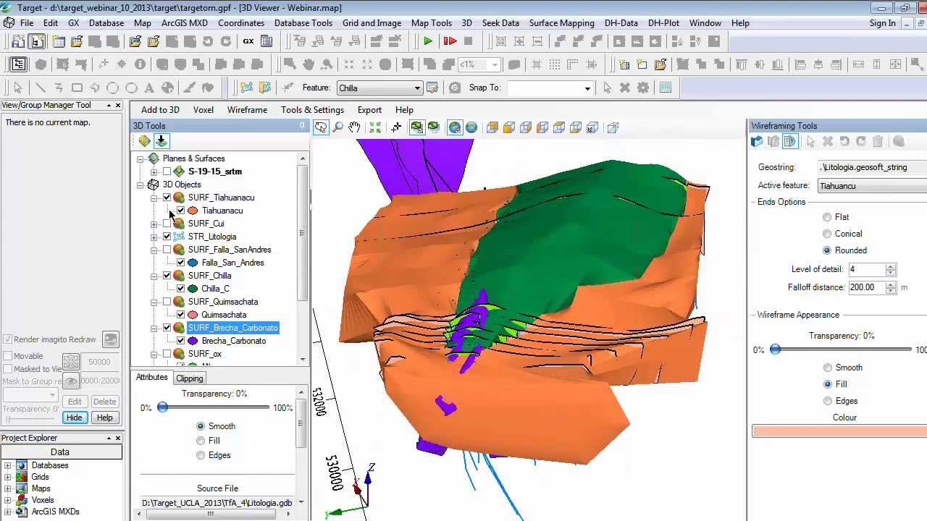927x521 pixels.
Task: Click the first orange cube view preset
Action: click(x=492, y=127)
